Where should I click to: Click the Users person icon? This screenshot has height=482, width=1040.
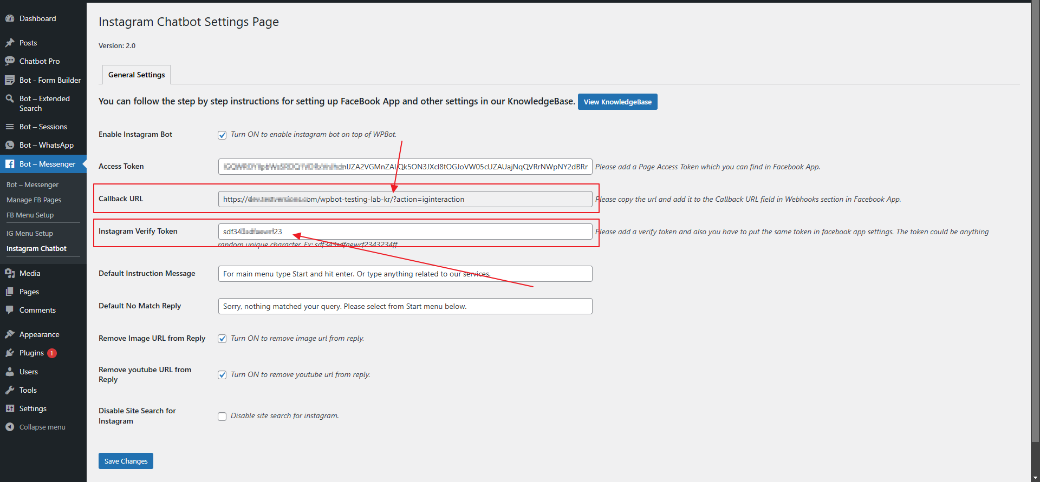tap(10, 372)
